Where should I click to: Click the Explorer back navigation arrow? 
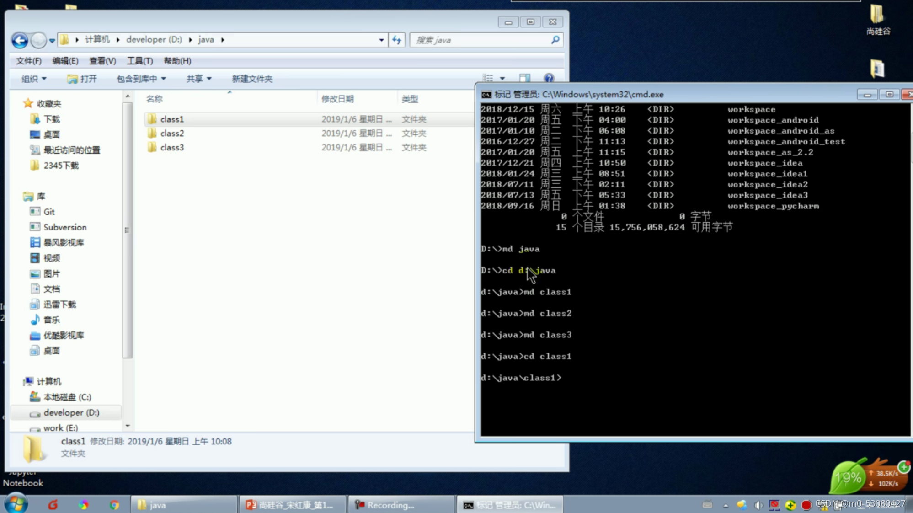tap(20, 40)
